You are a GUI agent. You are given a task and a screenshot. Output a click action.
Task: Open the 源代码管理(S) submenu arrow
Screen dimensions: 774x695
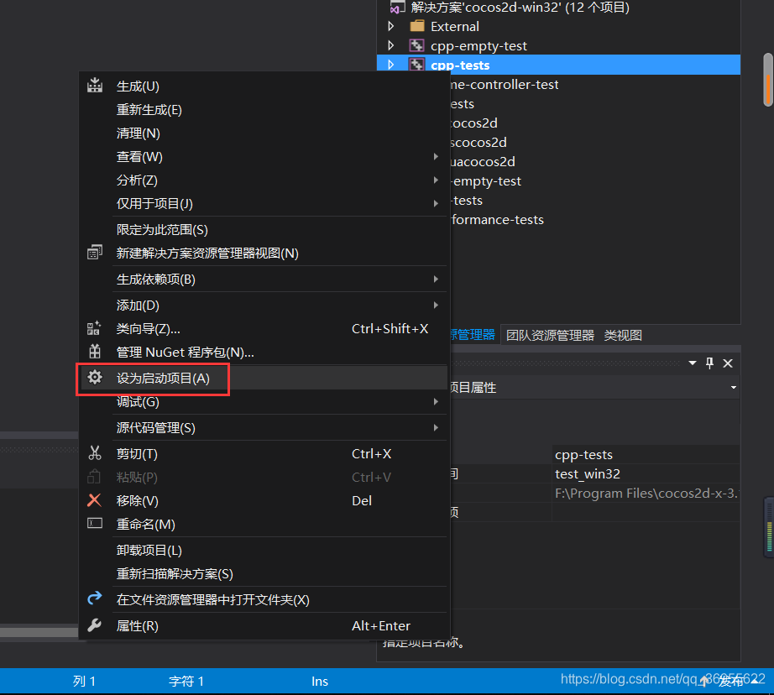coord(436,427)
